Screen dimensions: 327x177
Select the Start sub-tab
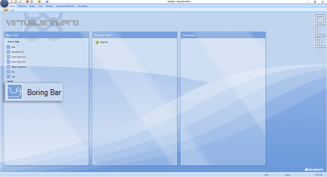pyautogui.click(x=6, y=10)
